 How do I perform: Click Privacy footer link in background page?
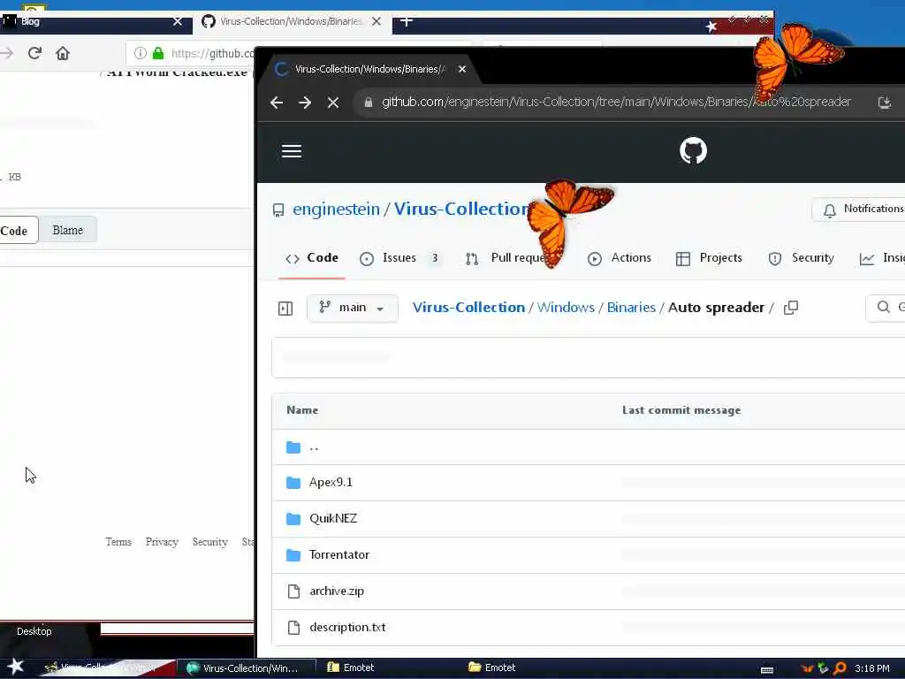162,542
